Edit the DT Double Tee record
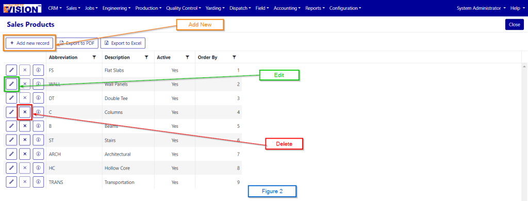The image size is (528, 201). (11, 98)
